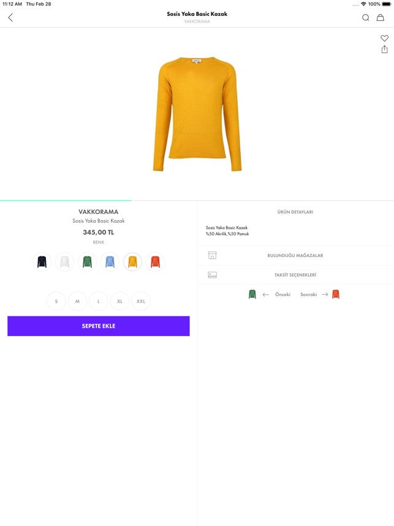Go to Sonraki product link
This screenshot has width=394, height=526.
308,294
